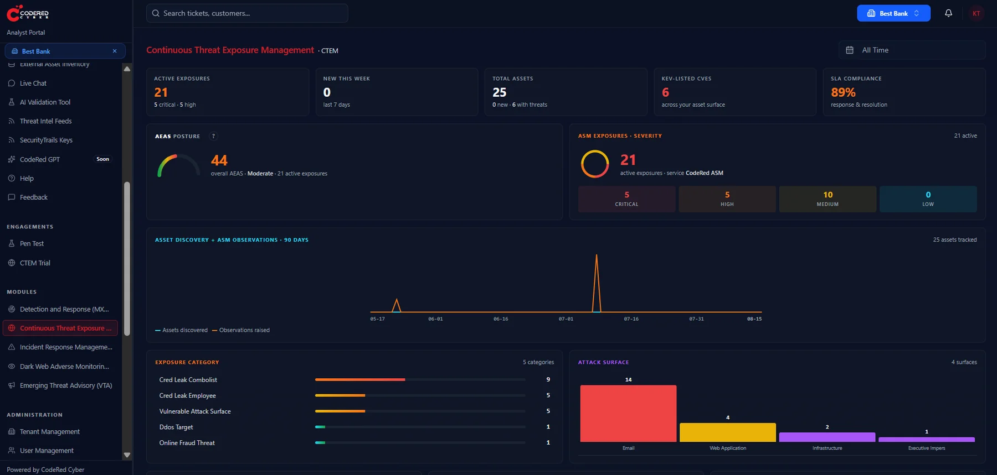Open the Best Bank tenant switcher dropdown
997x475 pixels.
coord(893,13)
